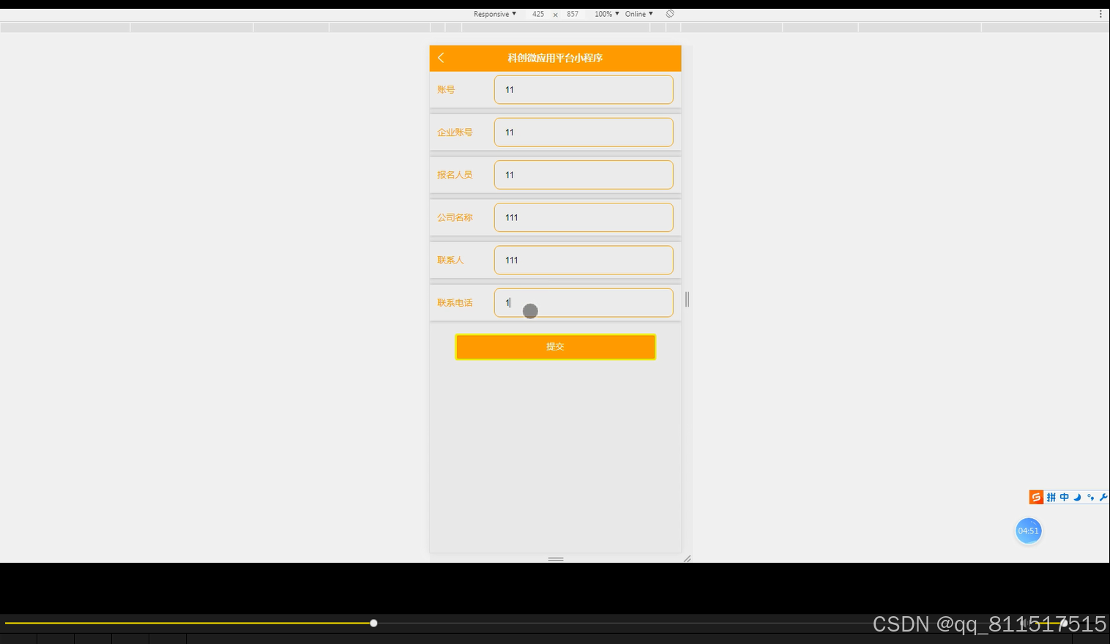Submit the form with 提交 button
The height and width of the screenshot is (644, 1110).
[556, 347]
